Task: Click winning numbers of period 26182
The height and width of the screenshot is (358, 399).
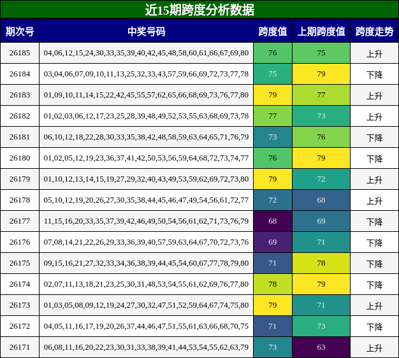Action: pyautogui.click(x=147, y=116)
